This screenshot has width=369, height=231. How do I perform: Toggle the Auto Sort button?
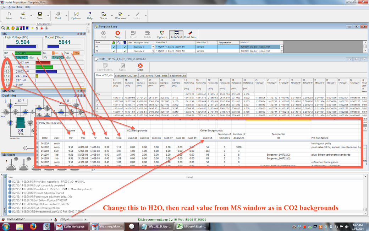[x=176, y=34]
